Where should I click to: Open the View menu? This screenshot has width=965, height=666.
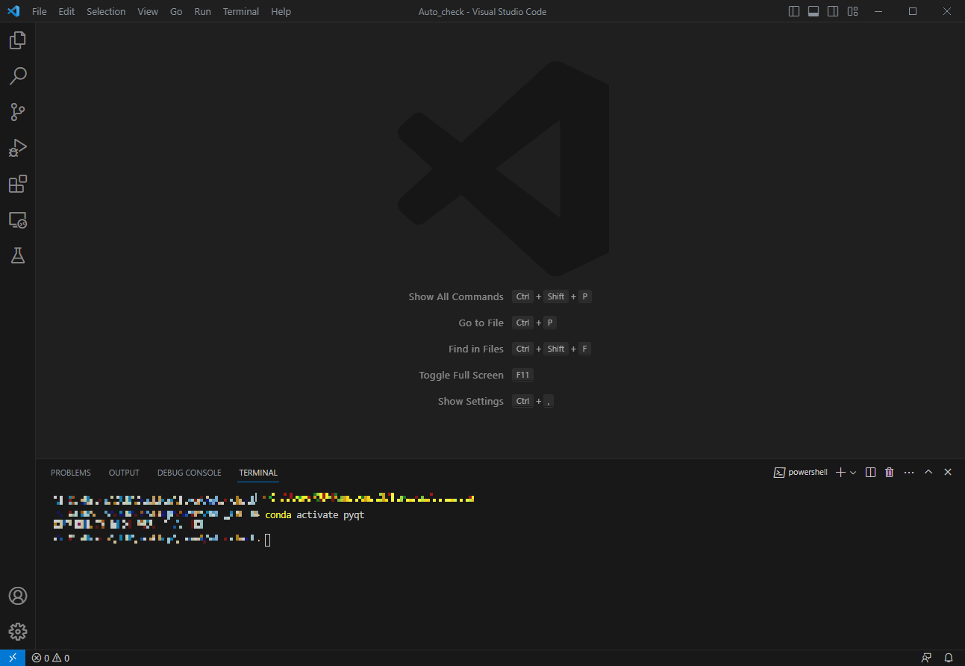pos(148,11)
